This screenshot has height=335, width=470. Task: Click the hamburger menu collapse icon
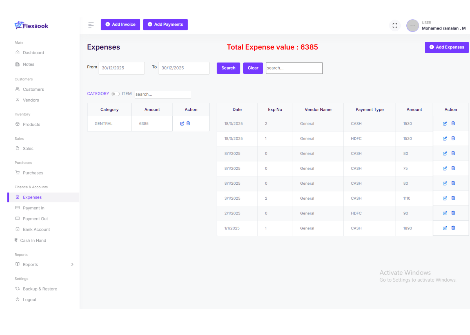91,25
